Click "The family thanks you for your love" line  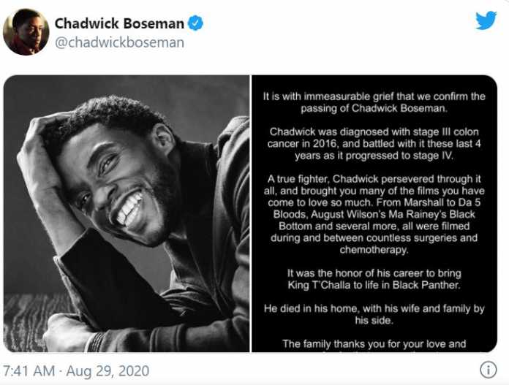pos(374,343)
